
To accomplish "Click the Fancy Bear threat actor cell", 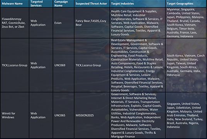I will point(92,23).
